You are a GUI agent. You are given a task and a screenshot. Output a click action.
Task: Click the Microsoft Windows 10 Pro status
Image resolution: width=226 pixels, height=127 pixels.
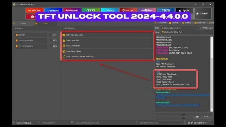[87, 123]
